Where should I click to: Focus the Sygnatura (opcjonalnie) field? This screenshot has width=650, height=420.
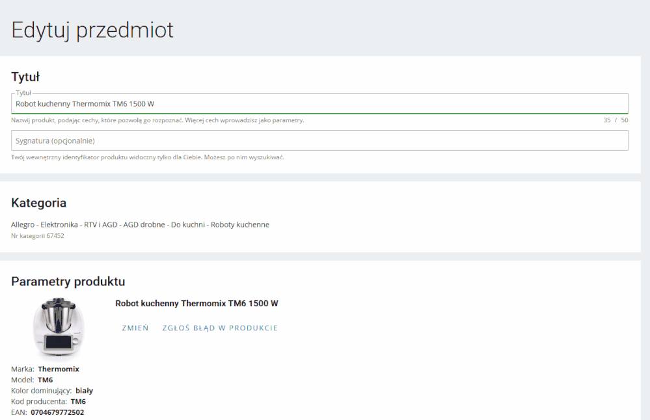(319, 140)
